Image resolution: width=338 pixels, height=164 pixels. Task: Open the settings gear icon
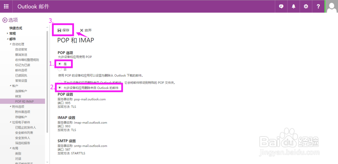pos(306,6)
